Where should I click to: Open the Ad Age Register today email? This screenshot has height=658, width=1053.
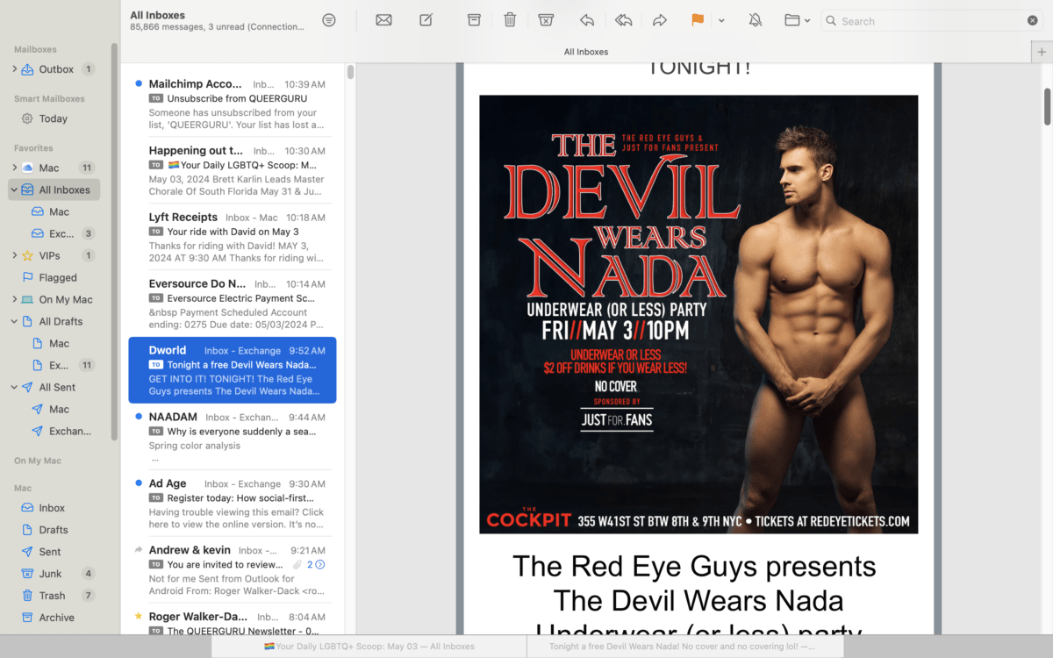tap(233, 504)
